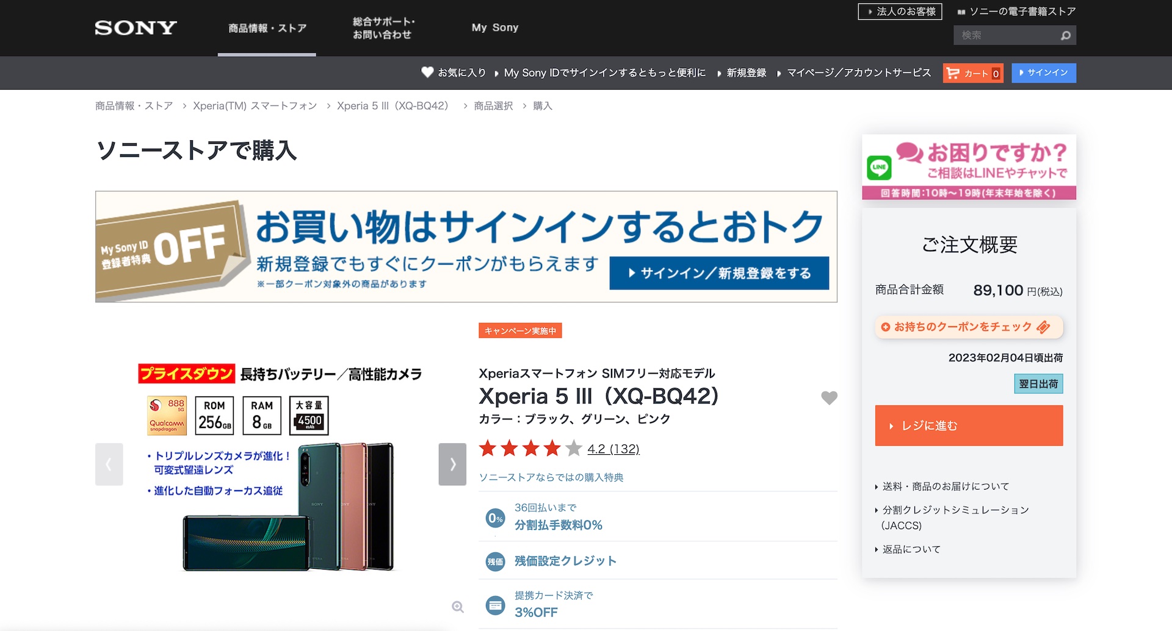The height and width of the screenshot is (631, 1172).
Task: Go to 商品選択 breadcrumb
Action: coord(494,105)
